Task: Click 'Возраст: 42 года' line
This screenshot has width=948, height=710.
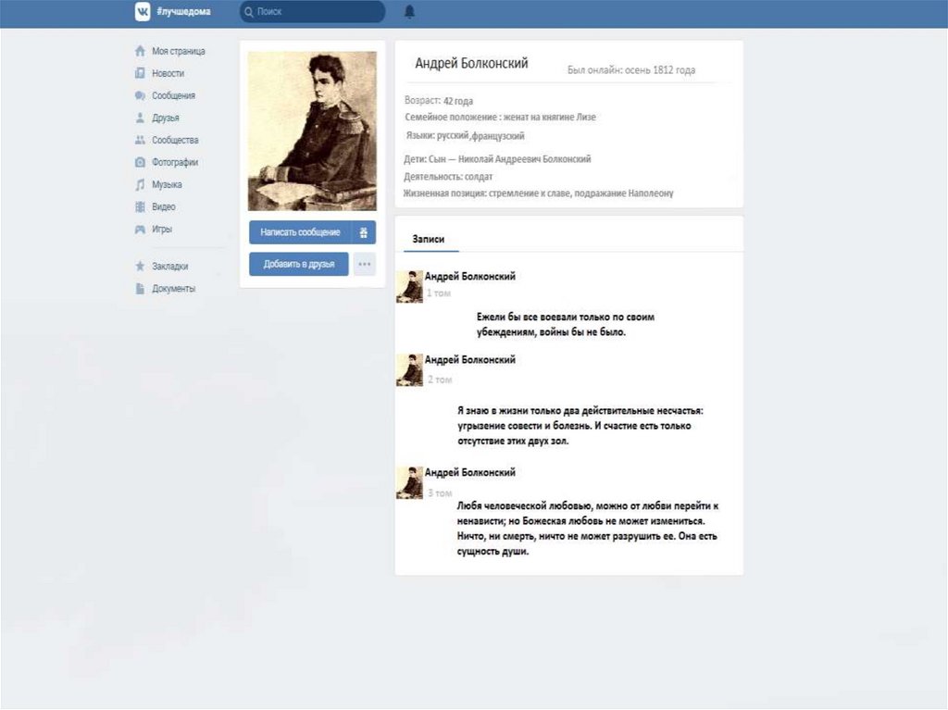Action: pyautogui.click(x=439, y=100)
